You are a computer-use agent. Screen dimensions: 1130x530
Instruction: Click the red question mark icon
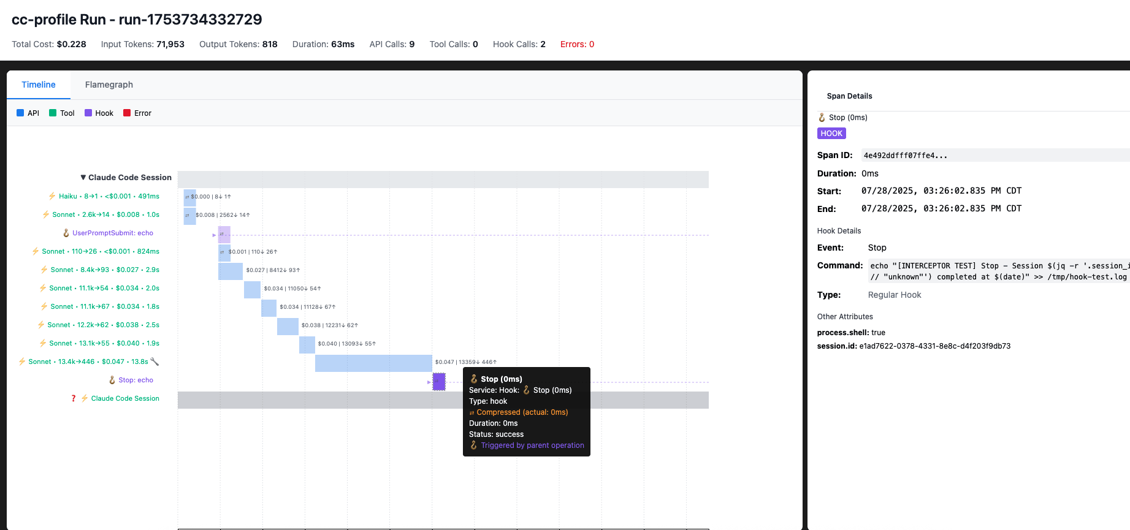point(74,398)
